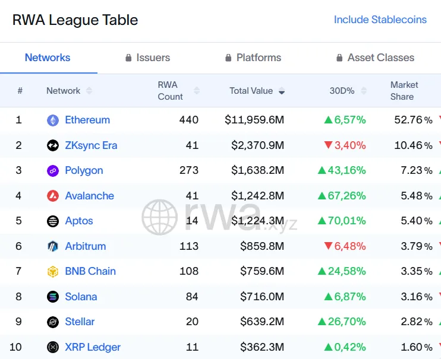Switch to the Networks tab
The width and height of the screenshot is (441, 359).
[48, 58]
